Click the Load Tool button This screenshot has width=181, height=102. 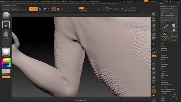pos(165,7)
